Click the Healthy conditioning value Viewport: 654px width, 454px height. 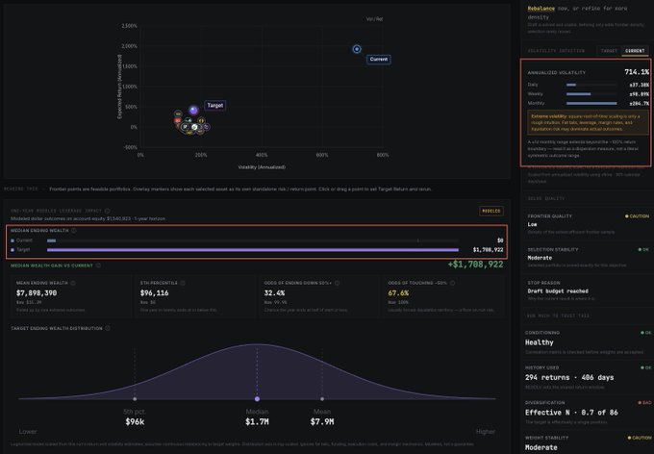pos(540,342)
